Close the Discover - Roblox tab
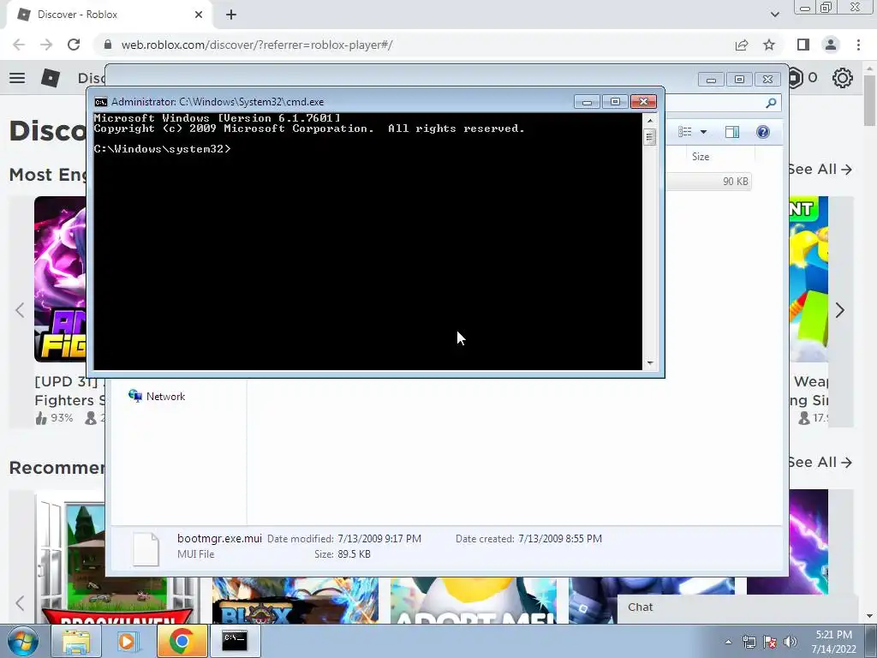The image size is (877, 658). click(x=199, y=15)
